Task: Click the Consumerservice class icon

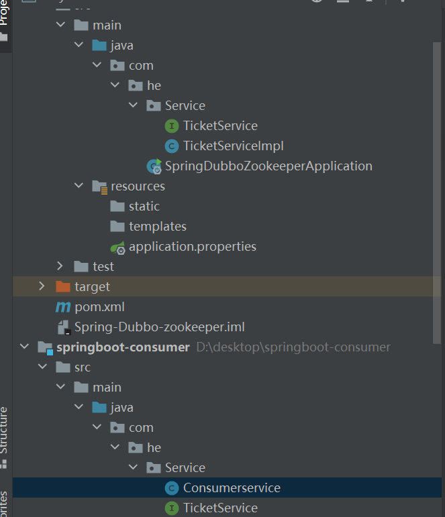Action: pyautogui.click(x=172, y=488)
